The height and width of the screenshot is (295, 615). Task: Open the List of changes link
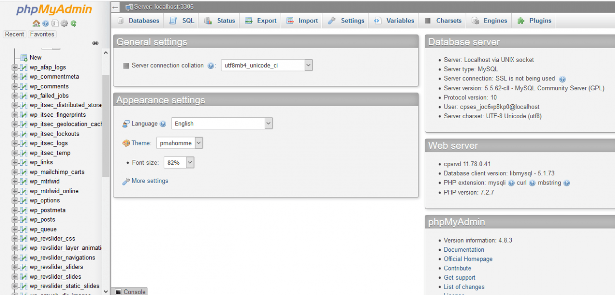[x=464, y=287]
